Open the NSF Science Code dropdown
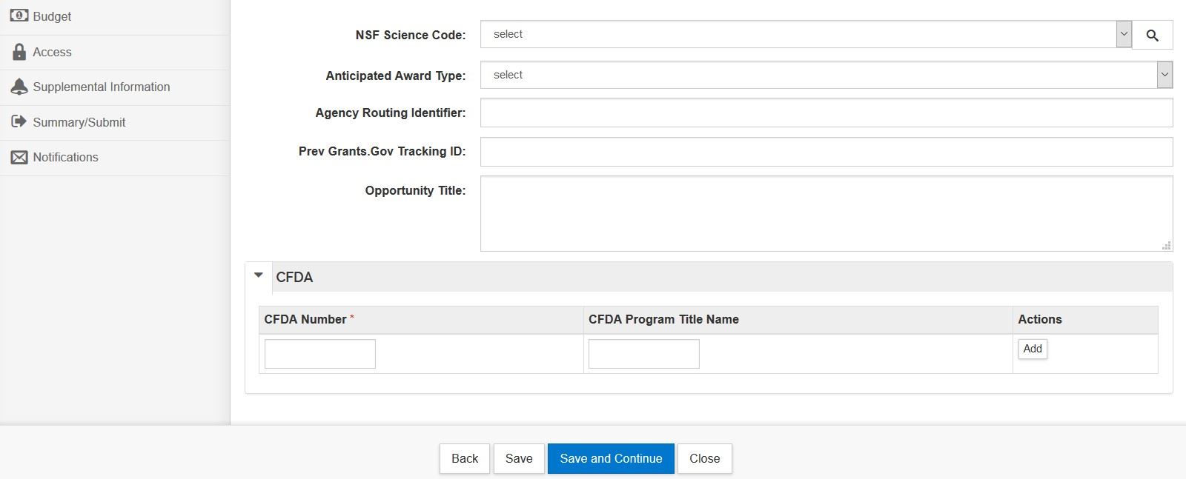Screen dimensions: 1186x479 click(1124, 34)
